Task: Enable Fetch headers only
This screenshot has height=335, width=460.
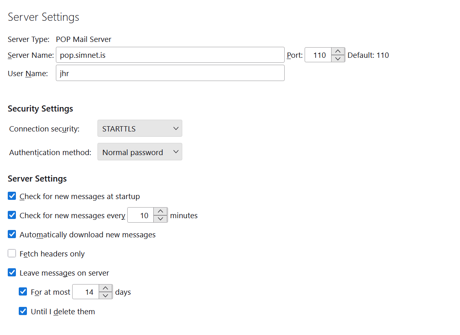Action: pos(12,254)
